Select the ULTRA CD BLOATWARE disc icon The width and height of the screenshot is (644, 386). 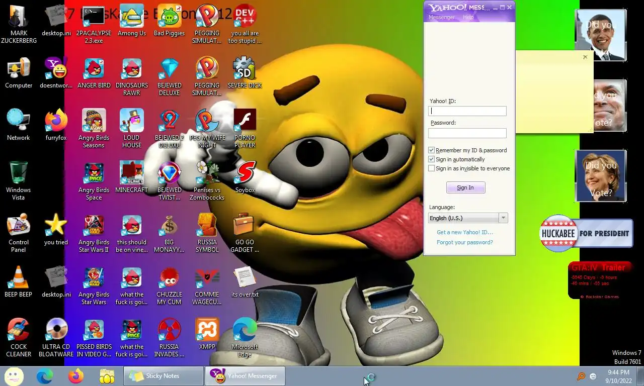pyautogui.click(x=56, y=330)
